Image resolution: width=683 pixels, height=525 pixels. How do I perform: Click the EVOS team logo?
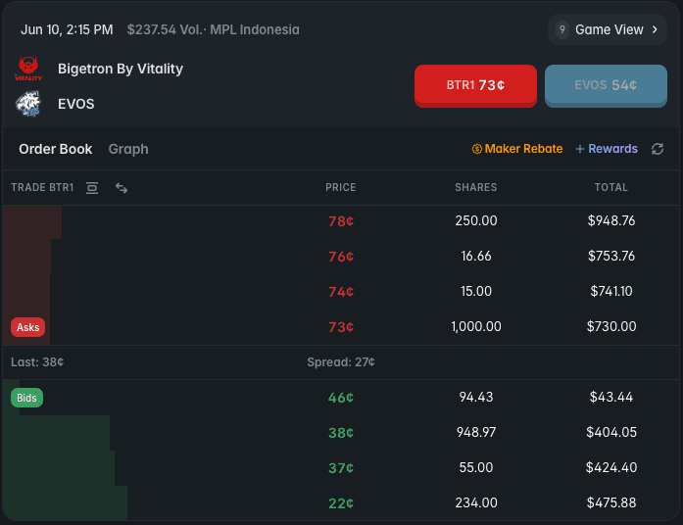pyautogui.click(x=28, y=104)
